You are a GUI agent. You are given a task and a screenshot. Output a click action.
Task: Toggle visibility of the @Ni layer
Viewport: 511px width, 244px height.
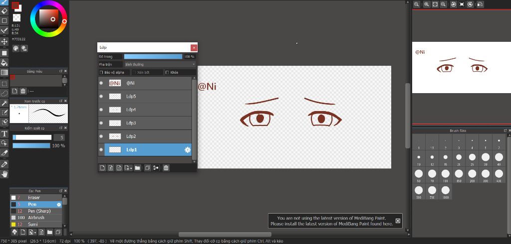point(101,83)
